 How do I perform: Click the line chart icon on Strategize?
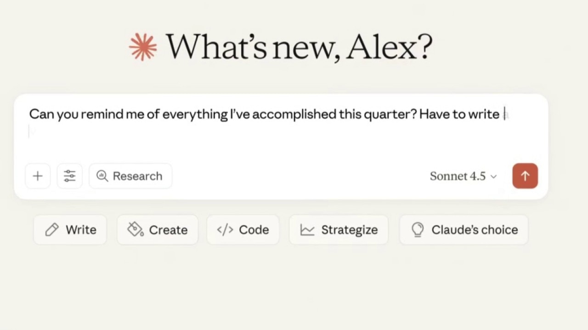coord(307,230)
